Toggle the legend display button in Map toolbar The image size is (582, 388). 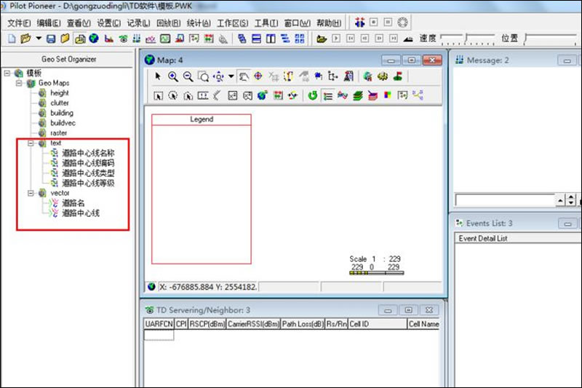coord(328,95)
